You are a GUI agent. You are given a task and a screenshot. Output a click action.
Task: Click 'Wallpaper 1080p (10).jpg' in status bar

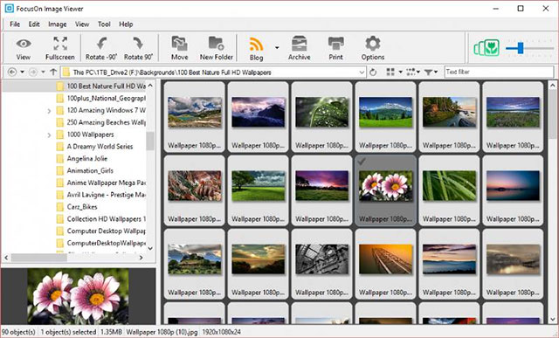162,332
